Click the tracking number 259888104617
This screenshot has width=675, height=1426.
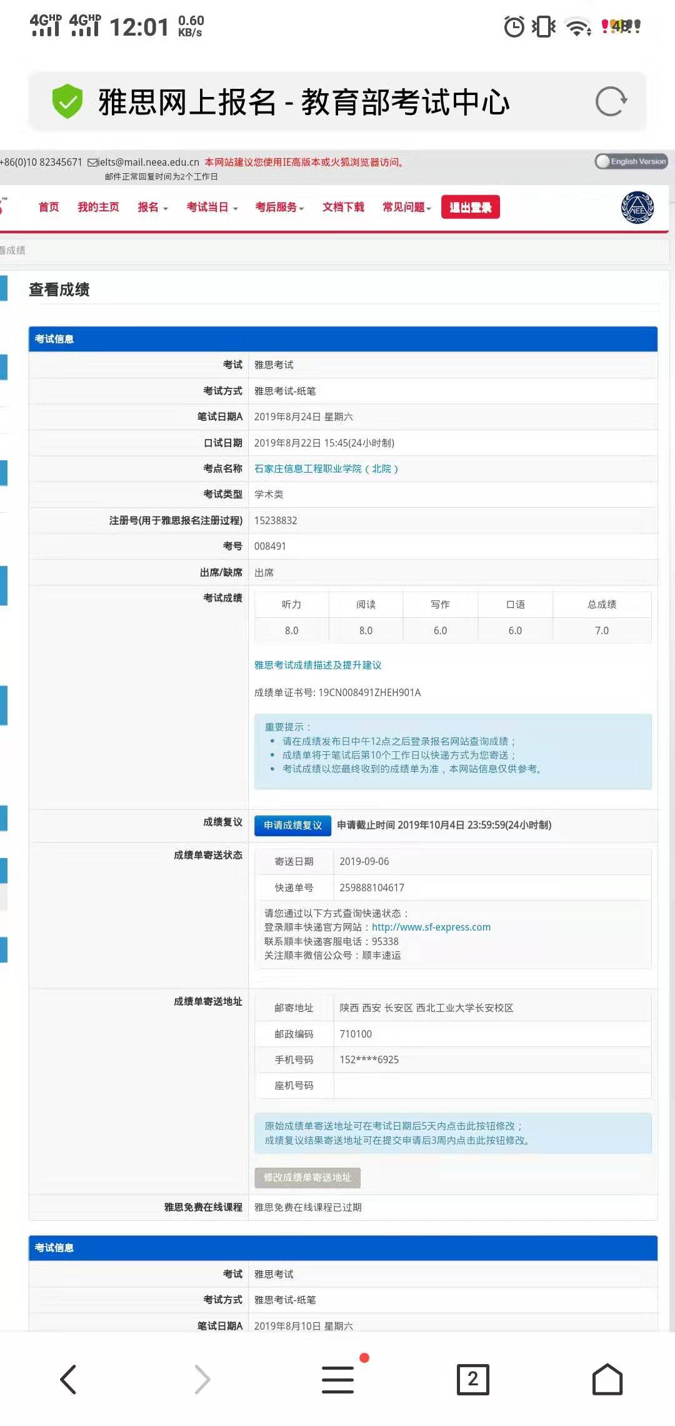point(372,888)
